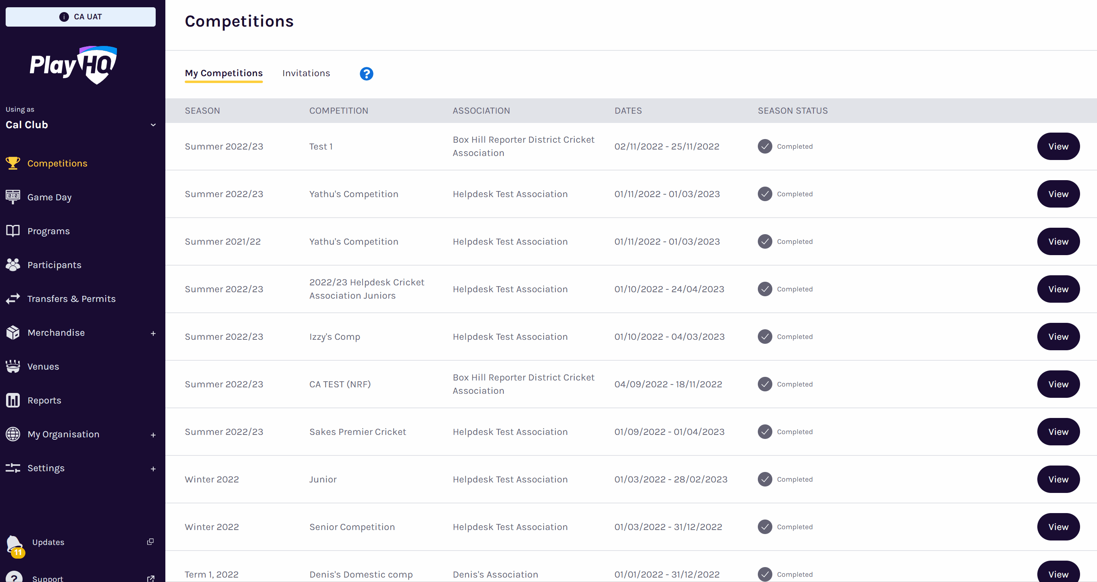
Task: Open Transfers & Permits in the sidebar
Action: [x=71, y=299]
